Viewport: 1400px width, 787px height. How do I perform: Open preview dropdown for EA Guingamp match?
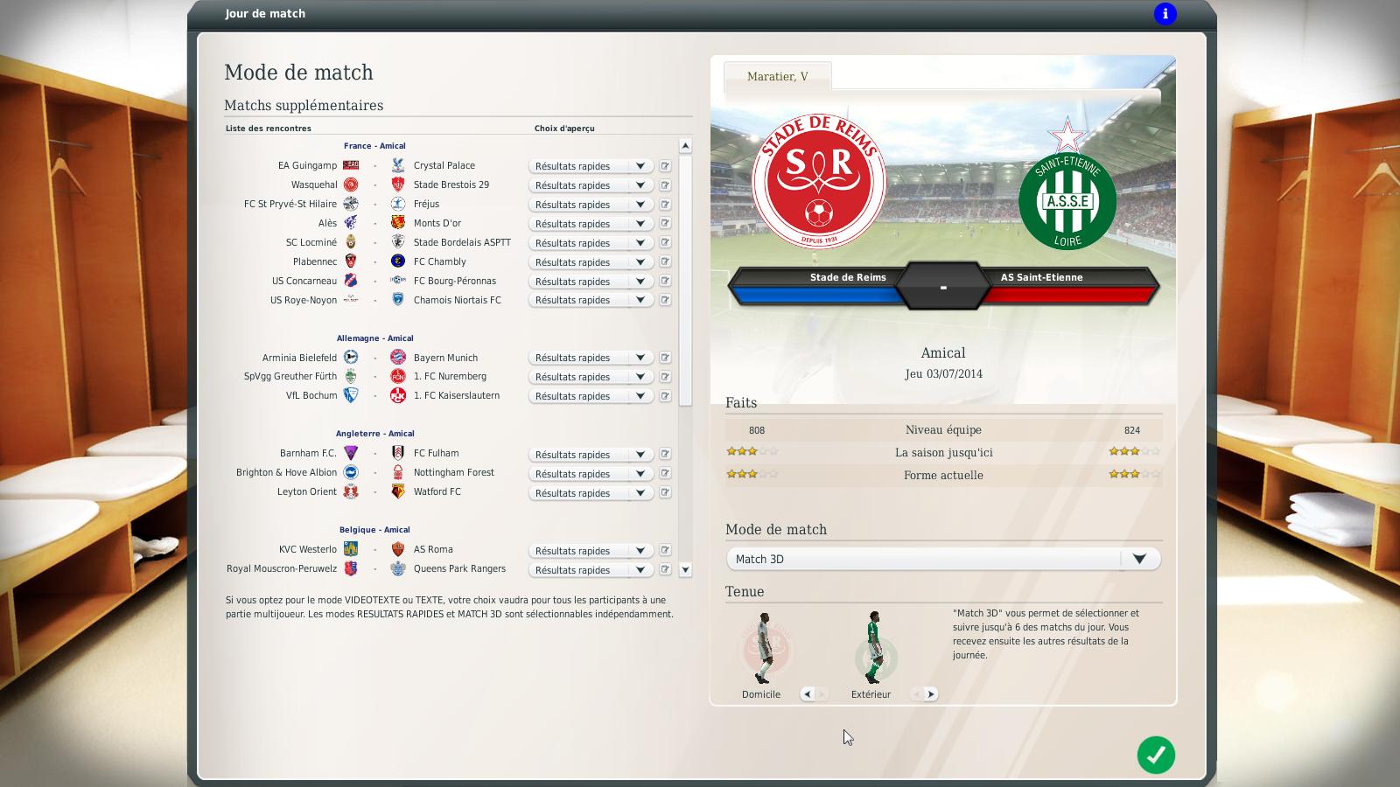pyautogui.click(x=591, y=166)
